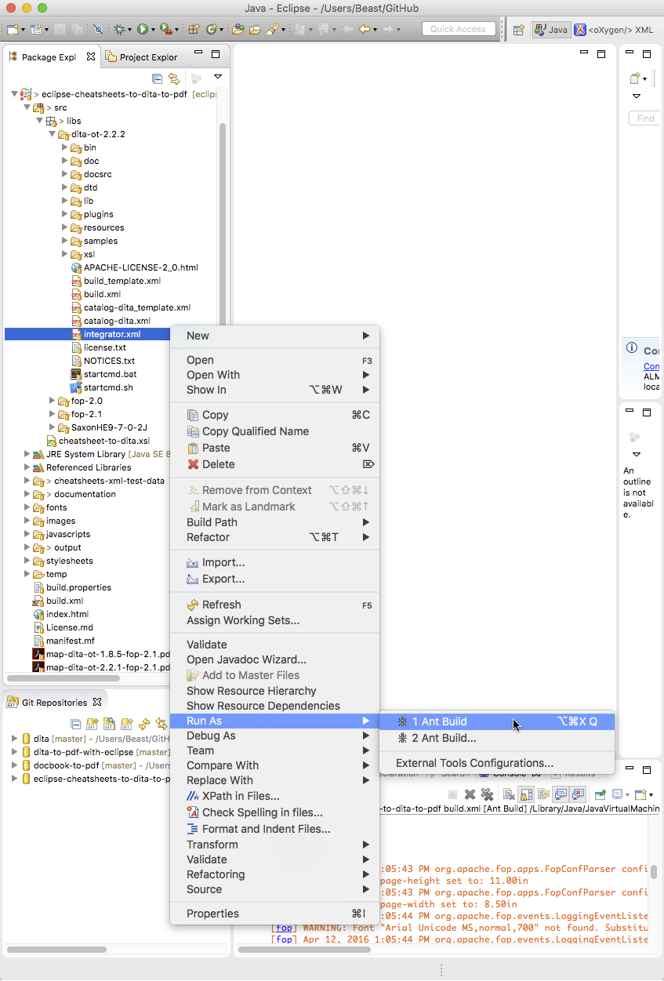Click Remove Launch console icon

pyautogui.click(x=470, y=794)
